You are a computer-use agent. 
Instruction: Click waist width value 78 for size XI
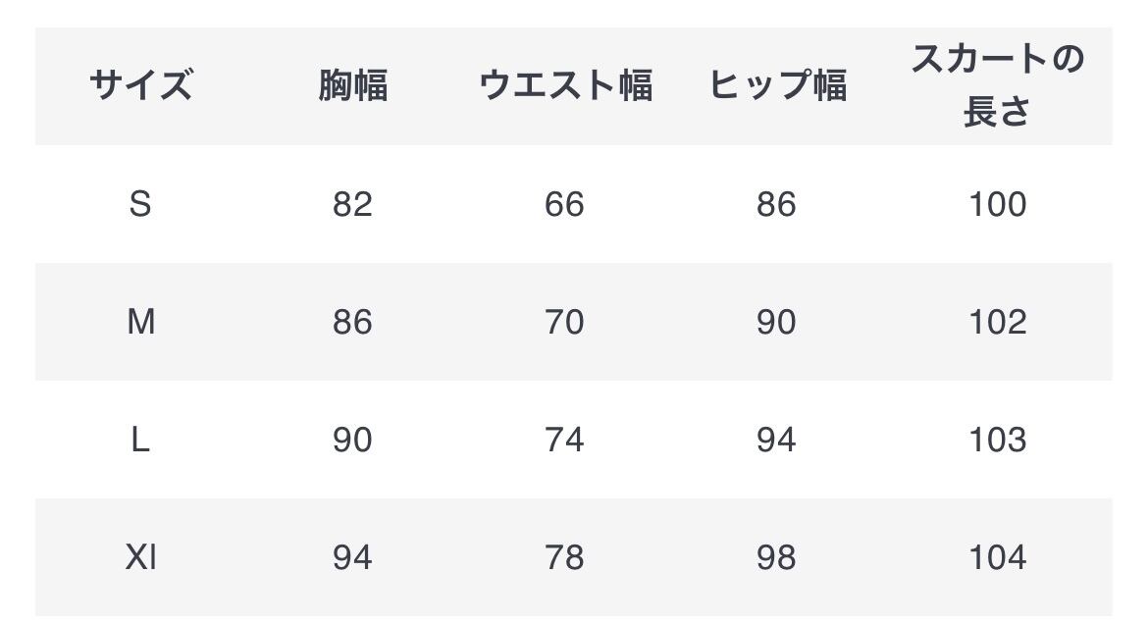[x=564, y=557]
